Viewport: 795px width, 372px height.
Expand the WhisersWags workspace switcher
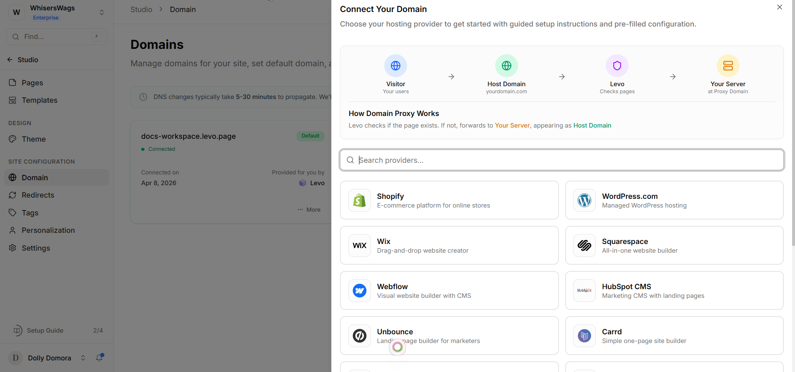click(x=101, y=12)
